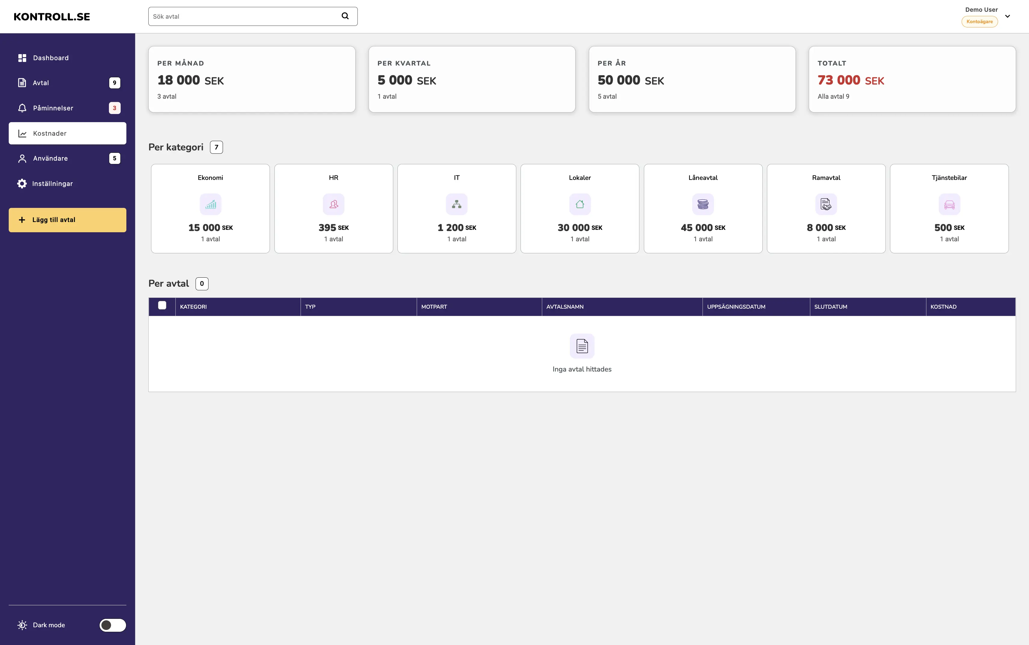The image size is (1029, 645).
Task: Click the empty-state document icon
Action: click(x=582, y=346)
